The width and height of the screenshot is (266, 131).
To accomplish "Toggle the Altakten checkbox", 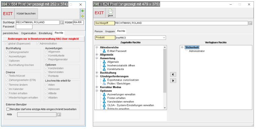I will click(x=46, y=97).
